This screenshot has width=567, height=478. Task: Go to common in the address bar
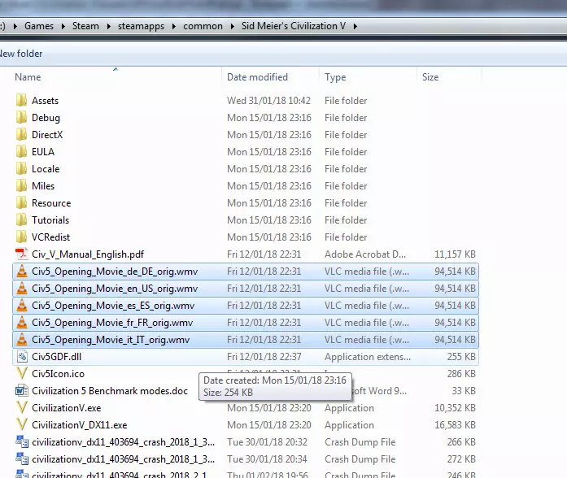click(203, 26)
